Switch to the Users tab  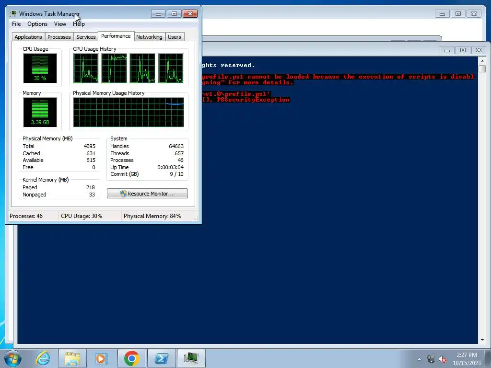pyautogui.click(x=174, y=37)
